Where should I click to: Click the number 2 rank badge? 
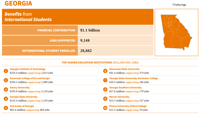pyautogui.click(x=6, y=80)
